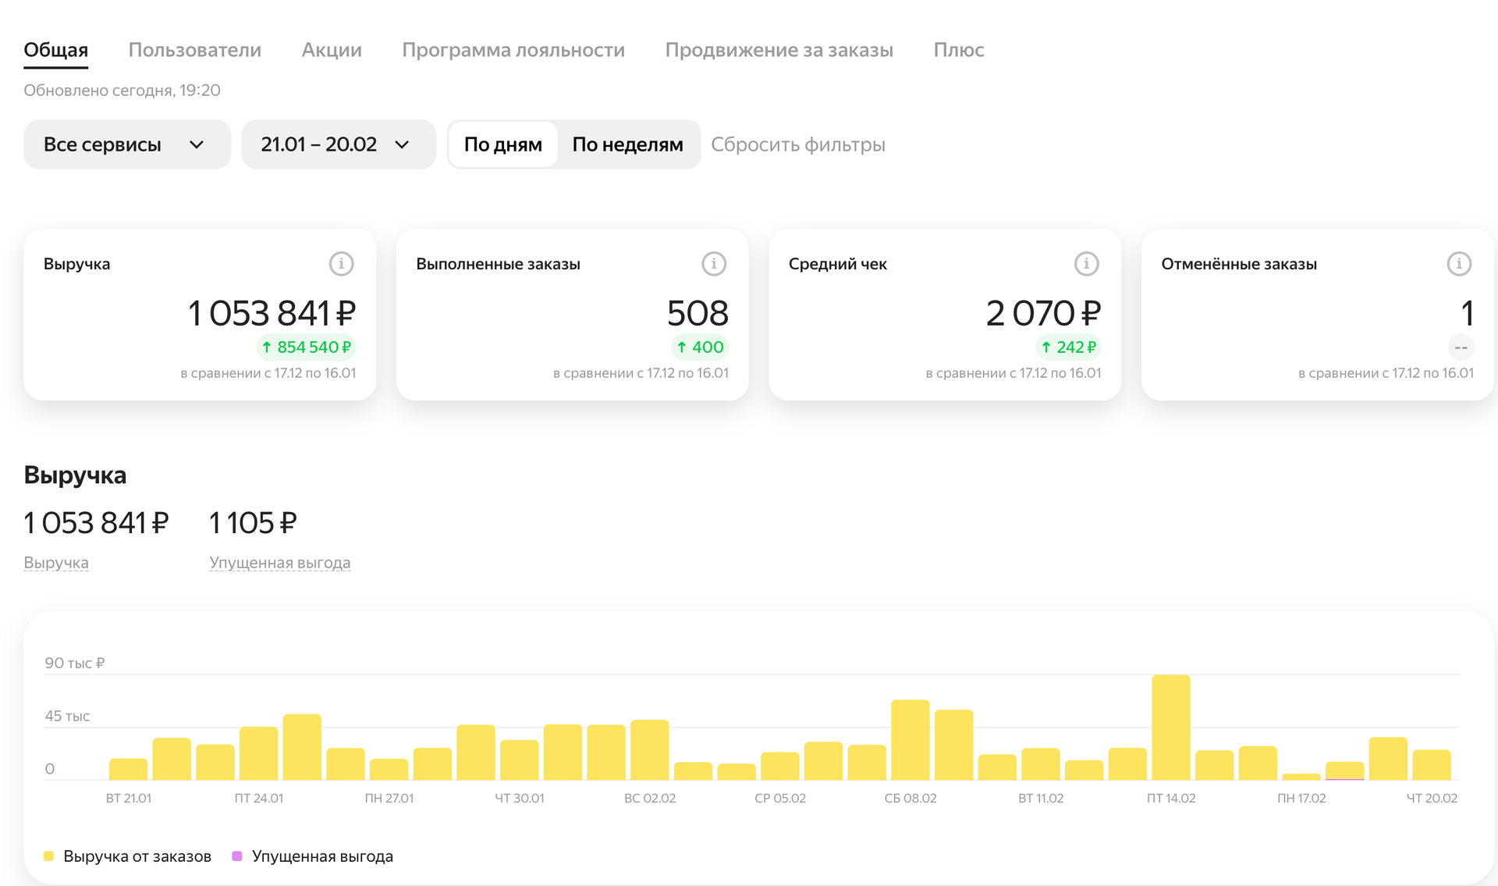Toggle purple Упущенная выгода legend swatch

[237, 856]
